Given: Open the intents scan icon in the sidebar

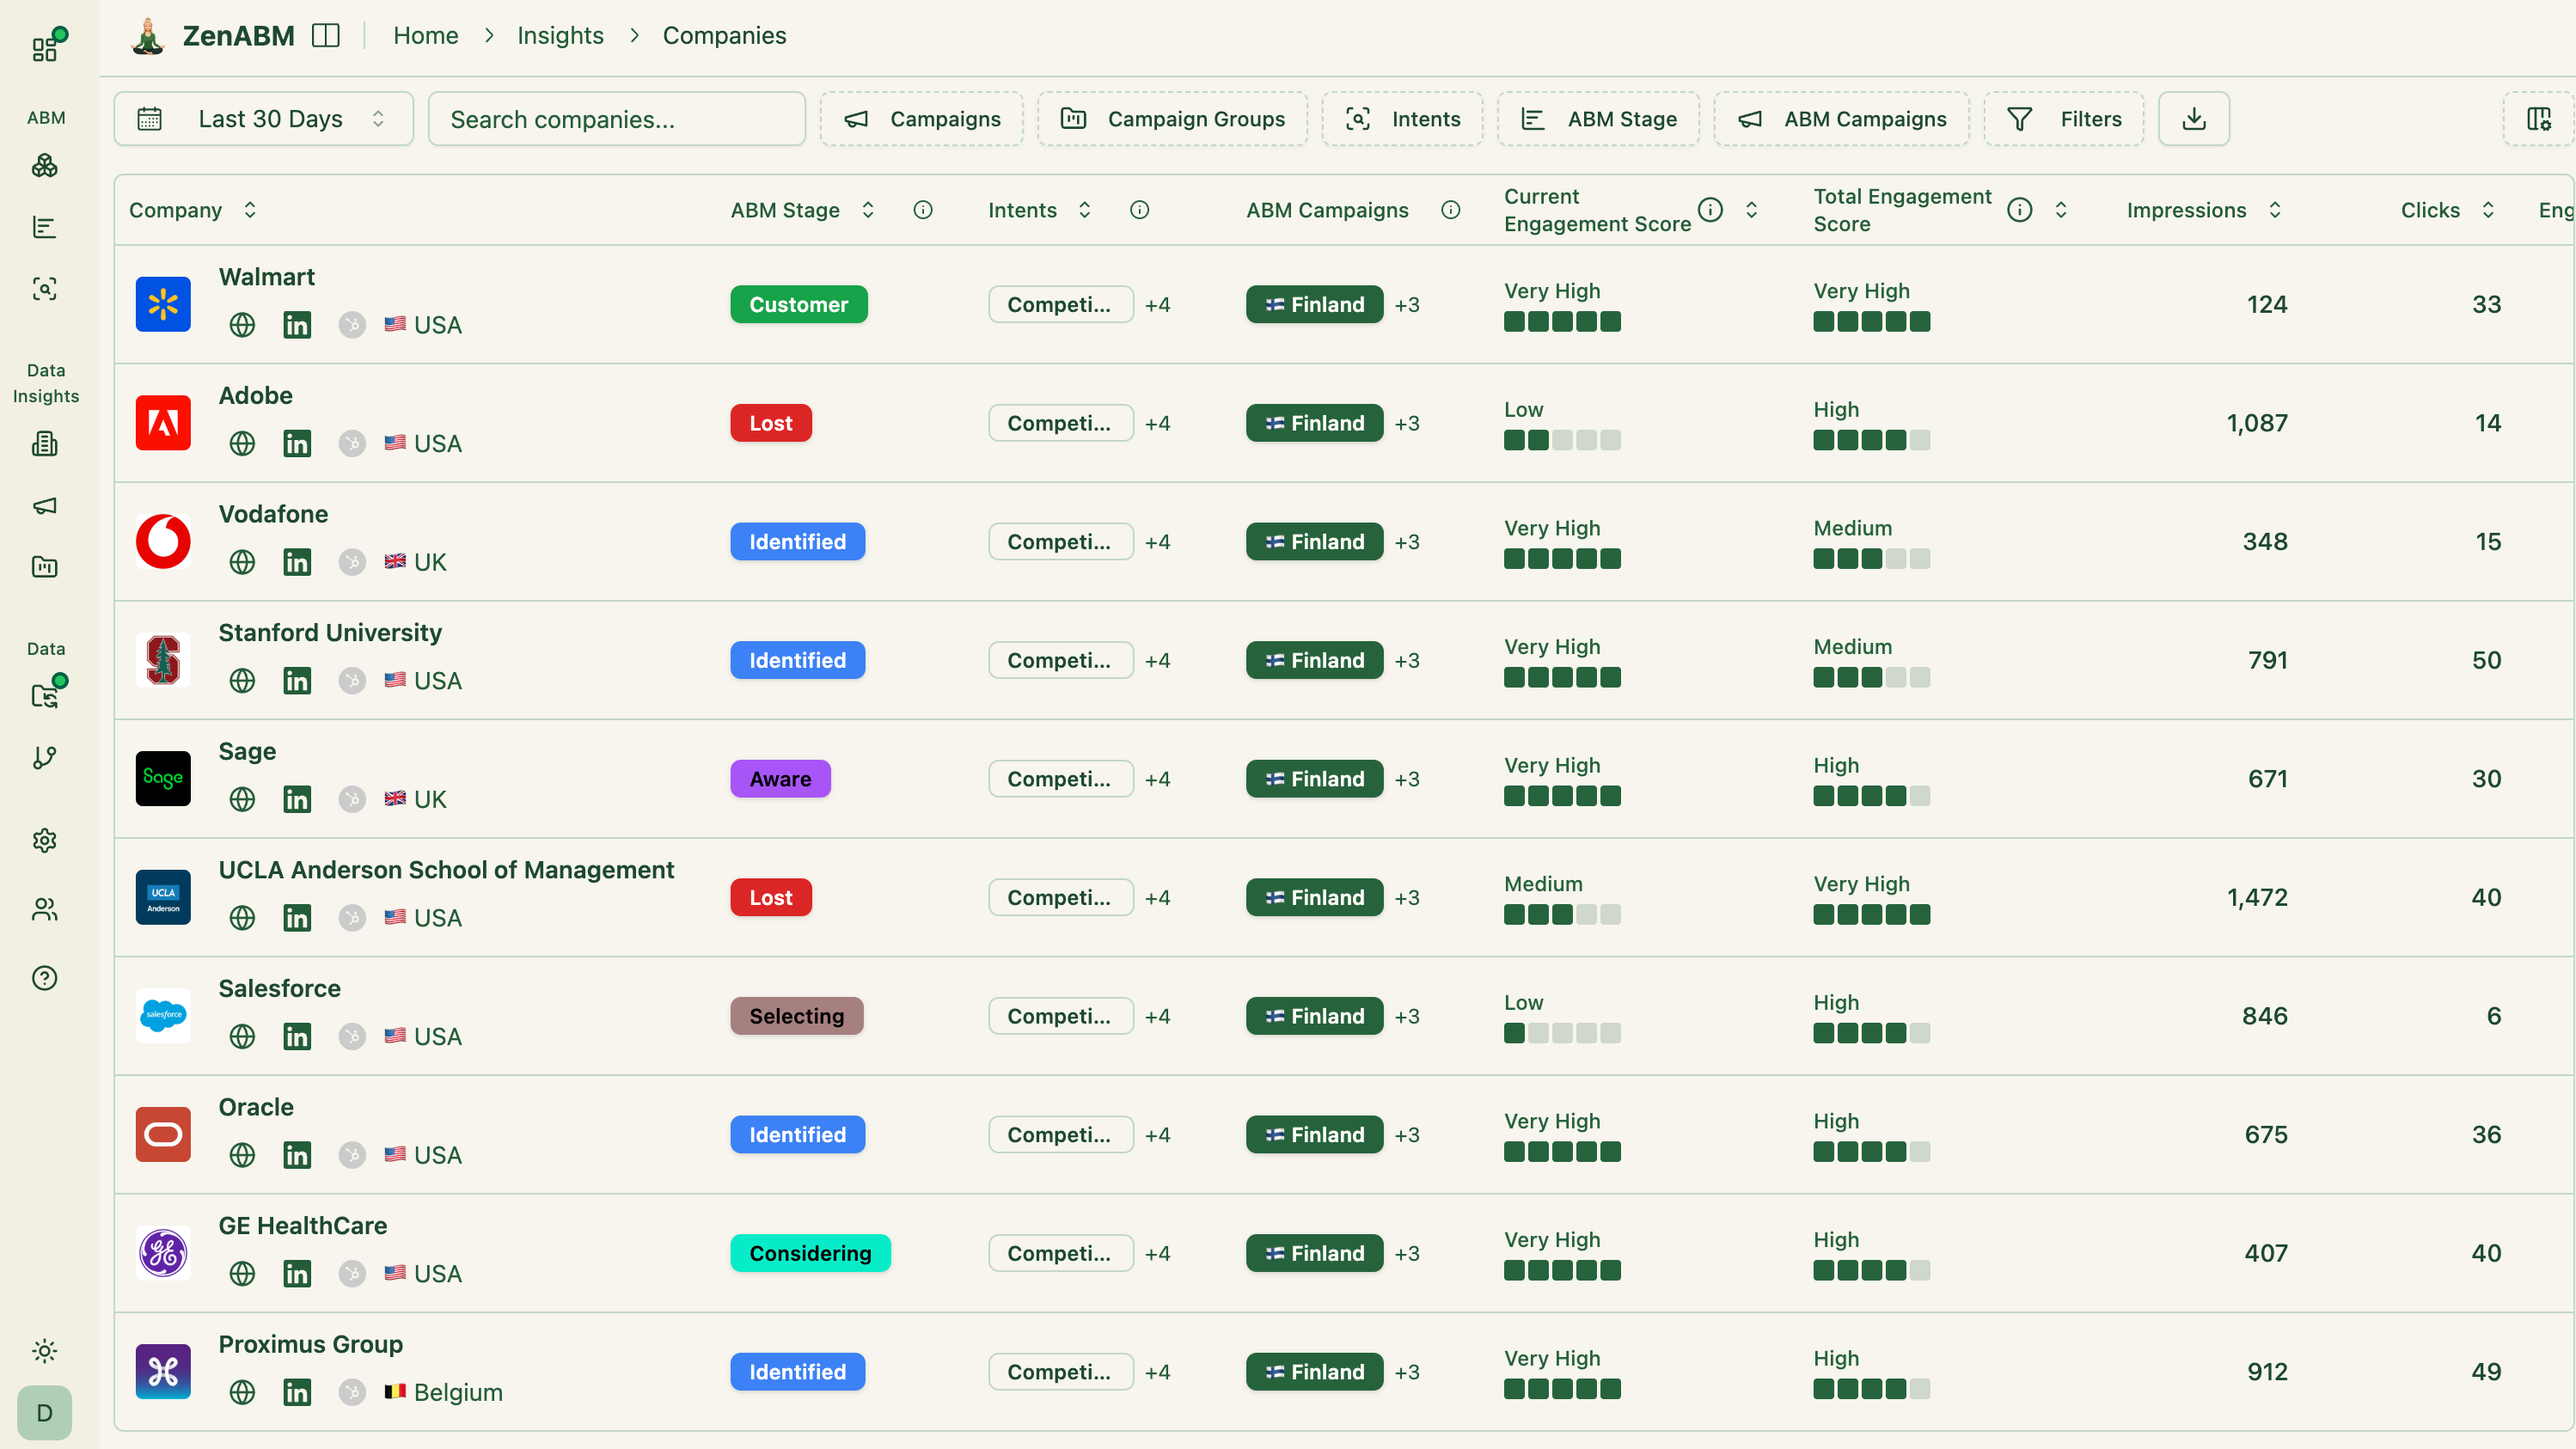Looking at the screenshot, I should pyautogui.click(x=45, y=289).
